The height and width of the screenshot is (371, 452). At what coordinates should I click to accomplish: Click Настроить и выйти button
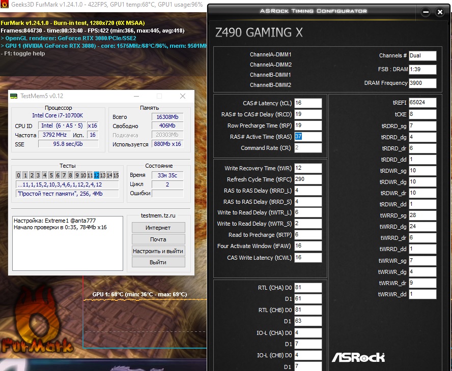click(x=158, y=251)
